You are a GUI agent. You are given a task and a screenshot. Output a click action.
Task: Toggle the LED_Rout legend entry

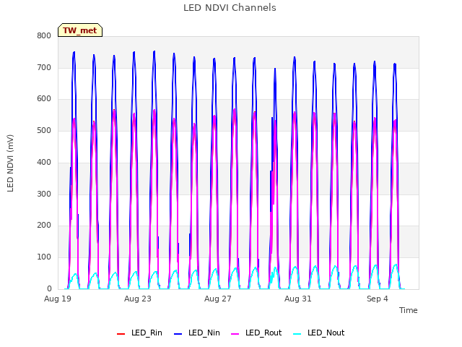pos(256,333)
